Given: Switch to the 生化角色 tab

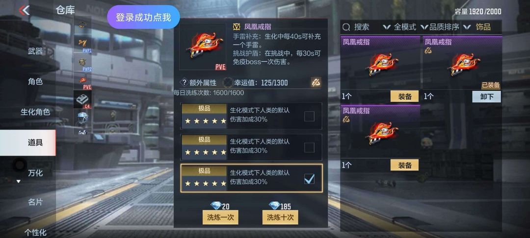Looking at the screenshot, I should 35,112.
